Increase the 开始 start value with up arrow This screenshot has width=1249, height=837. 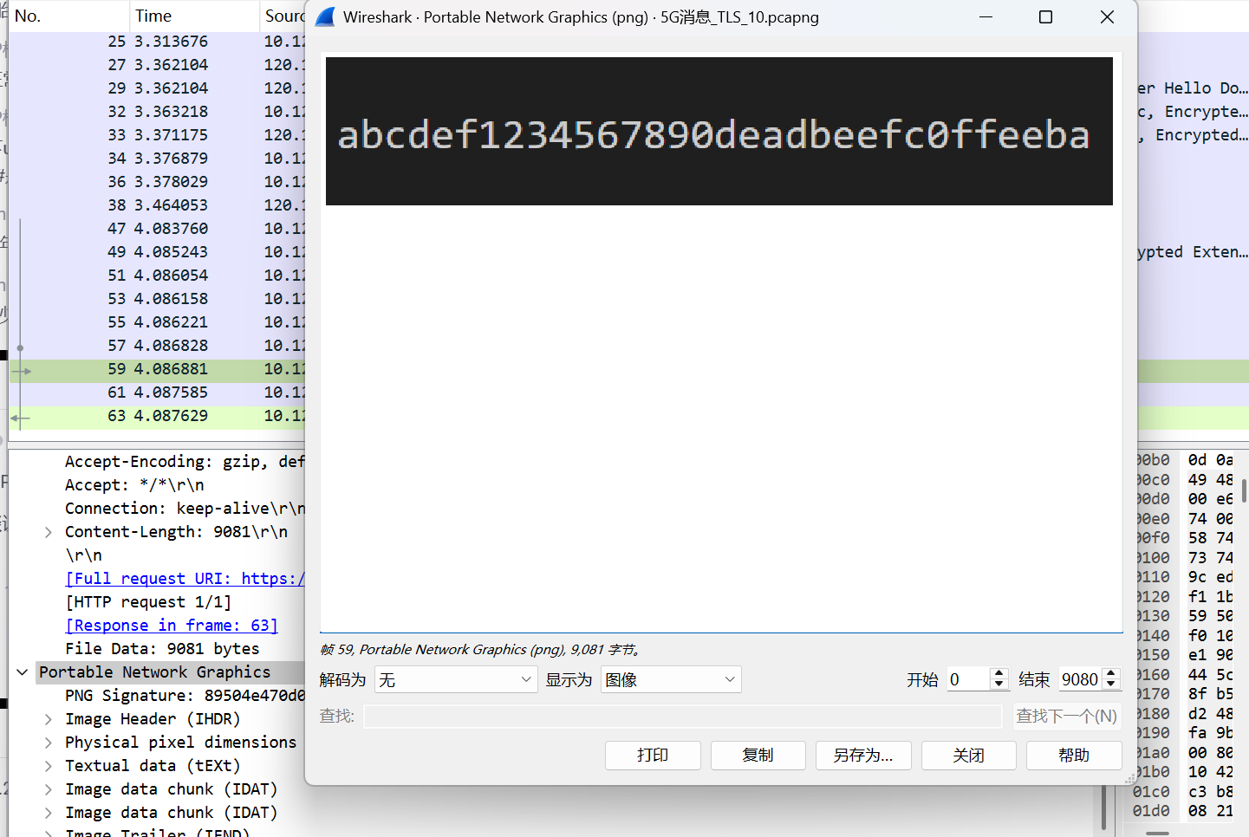pyautogui.click(x=999, y=673)
